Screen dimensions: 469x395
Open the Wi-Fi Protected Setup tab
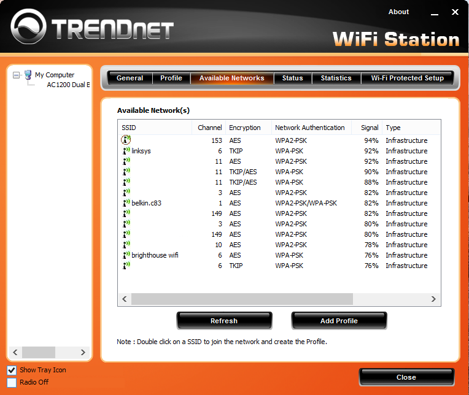[x=408, y=78]
